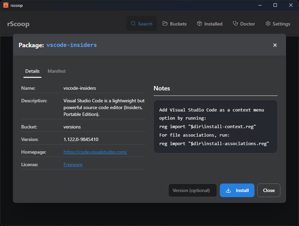Click the install-associations.reg command line
The width and height of the screenshot is (299, 226).
[214, 143]
